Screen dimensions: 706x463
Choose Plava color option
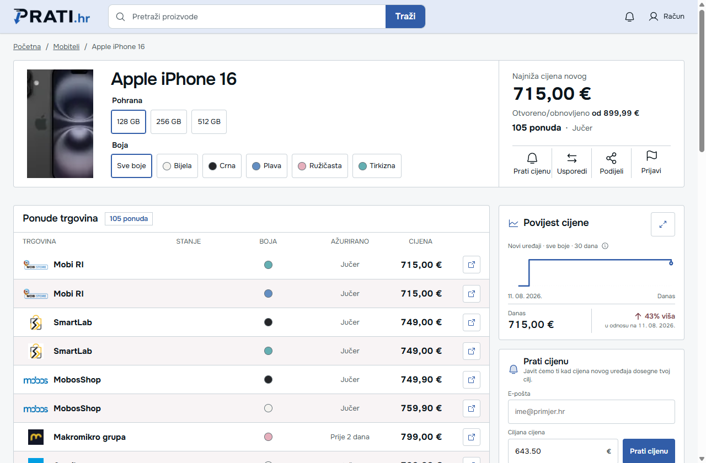point(266,166)
